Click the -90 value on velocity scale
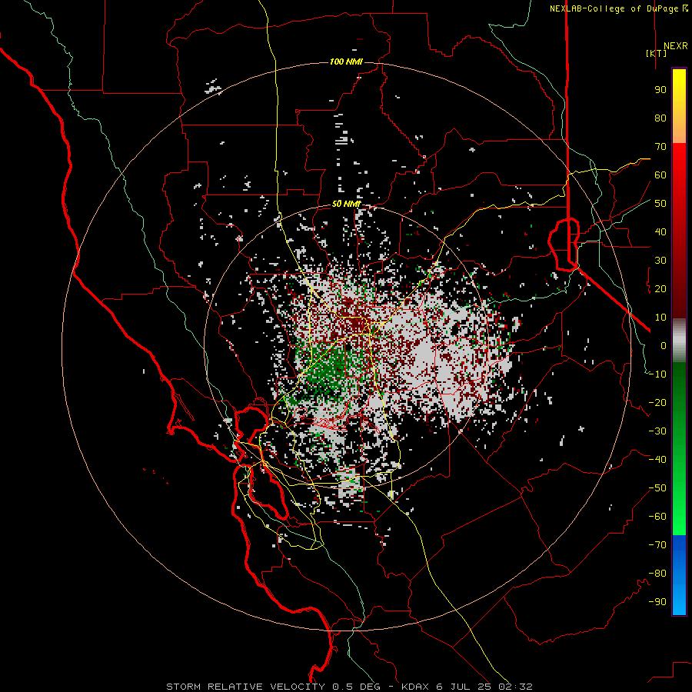The height and width of the screenshot is (692, 692). point(657,602)
